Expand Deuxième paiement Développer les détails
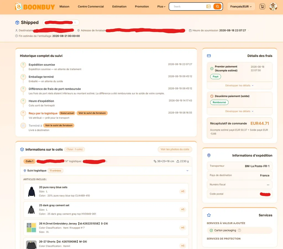Viewport: 283px width, 249px height. point(239,111)
